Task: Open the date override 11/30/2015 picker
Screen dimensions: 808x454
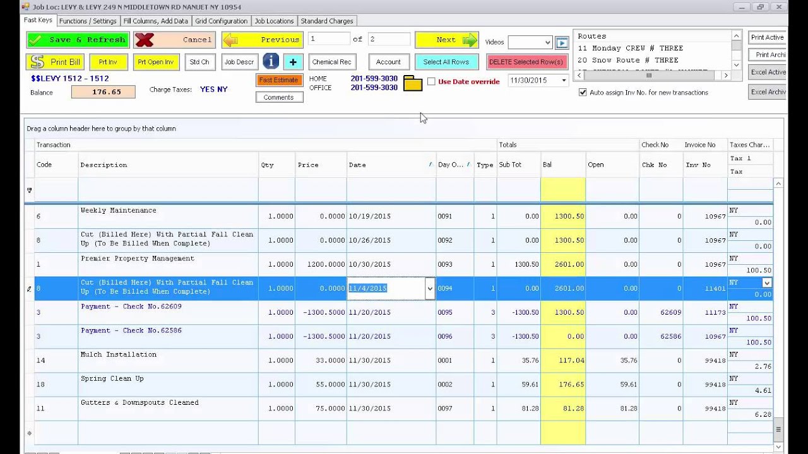Action: coord(564,81)
